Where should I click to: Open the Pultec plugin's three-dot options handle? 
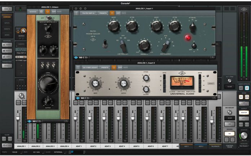pyautogui.click(x=77, y=13)
